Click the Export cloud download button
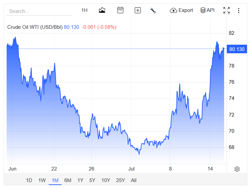Screen dimensions: 251x189 tap(181, 10)
